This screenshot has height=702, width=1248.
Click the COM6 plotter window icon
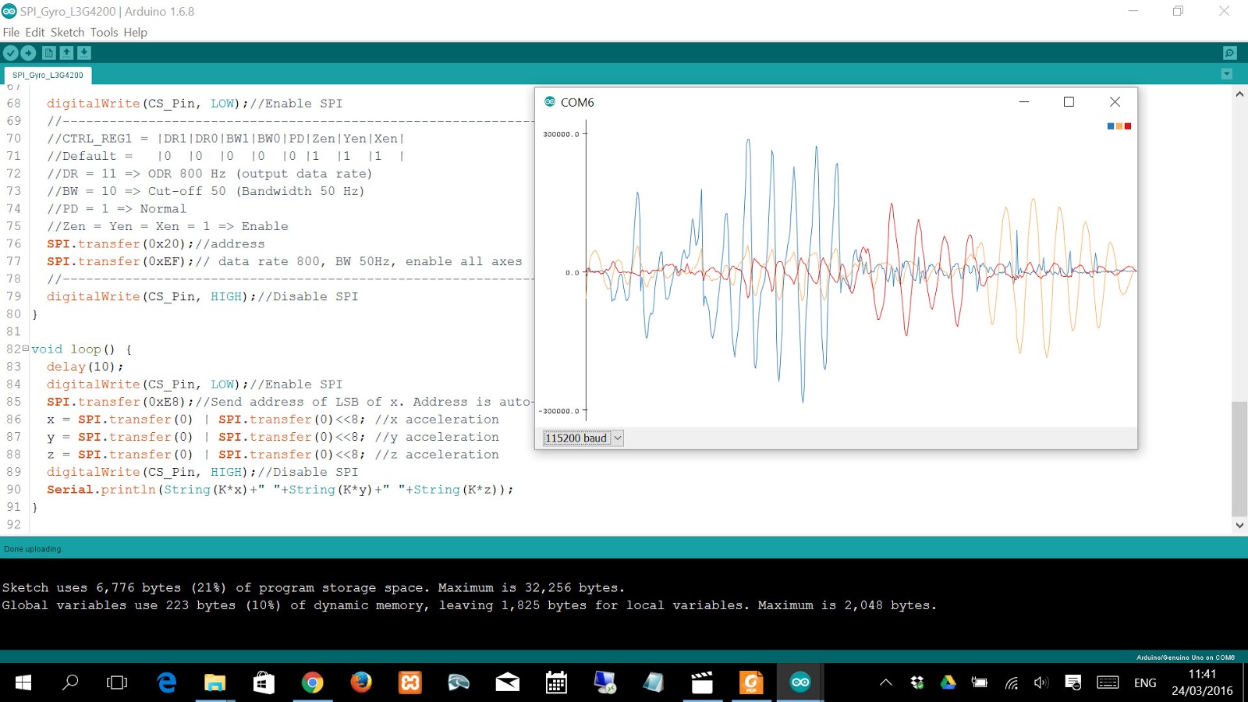click(x=550, y=102)
